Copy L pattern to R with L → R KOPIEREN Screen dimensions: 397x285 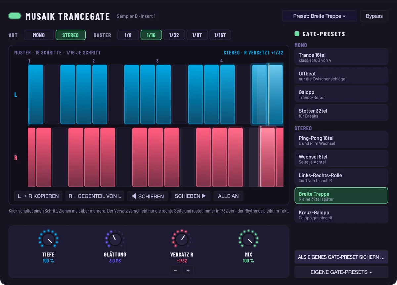point(38,196)
